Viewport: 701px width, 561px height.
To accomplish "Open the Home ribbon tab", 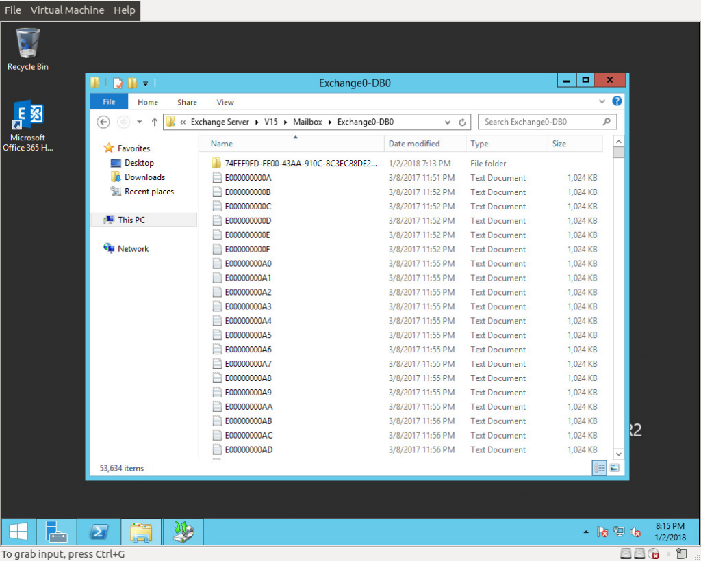I will tap(148, 103).
